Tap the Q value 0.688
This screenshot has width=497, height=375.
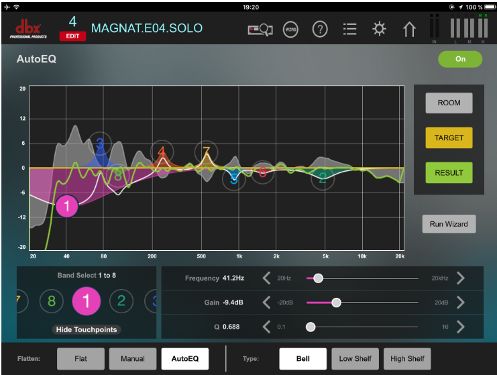[231, 327]
